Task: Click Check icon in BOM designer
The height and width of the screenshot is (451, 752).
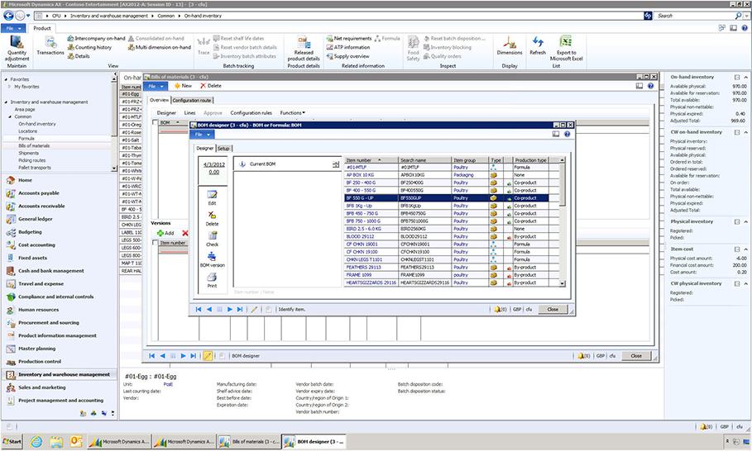Action: click(212, 239)
